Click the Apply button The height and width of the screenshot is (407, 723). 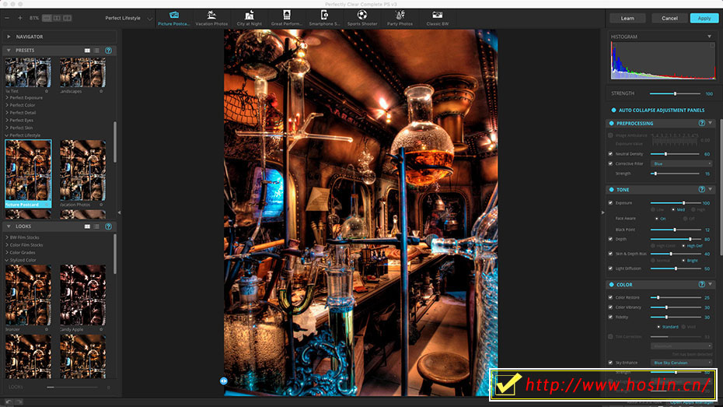point(704,18)
